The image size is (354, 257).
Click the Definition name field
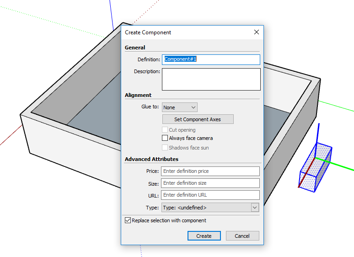click(x=211, y=59)
